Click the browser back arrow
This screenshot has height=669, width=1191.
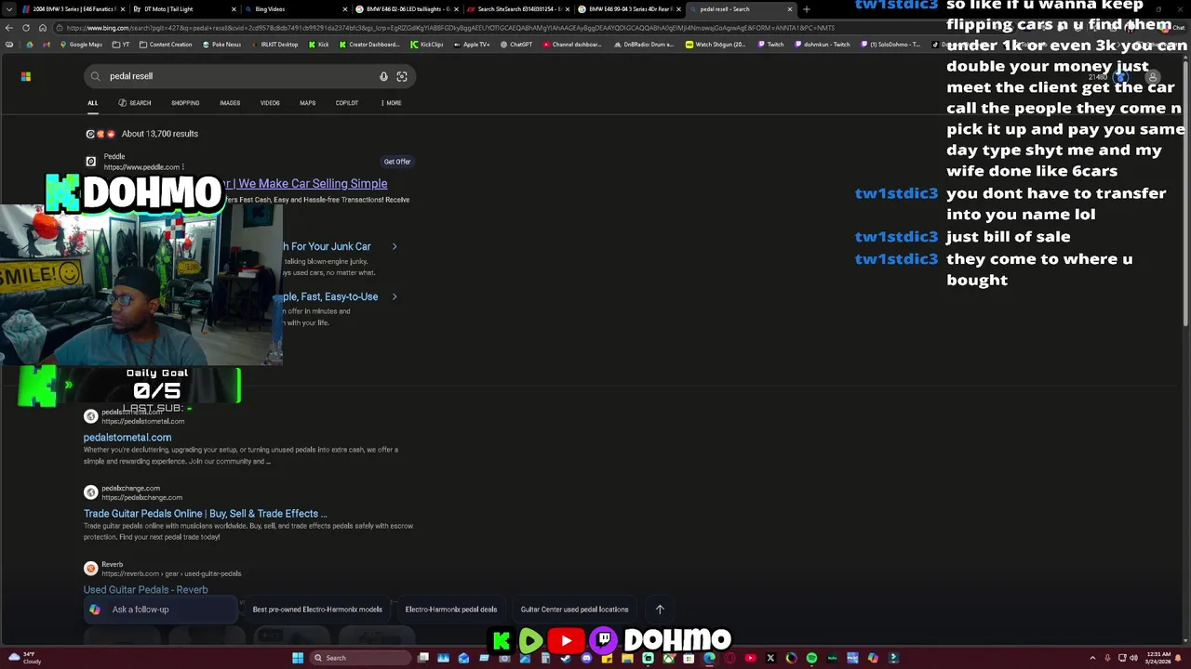click(x=9, y=28)
